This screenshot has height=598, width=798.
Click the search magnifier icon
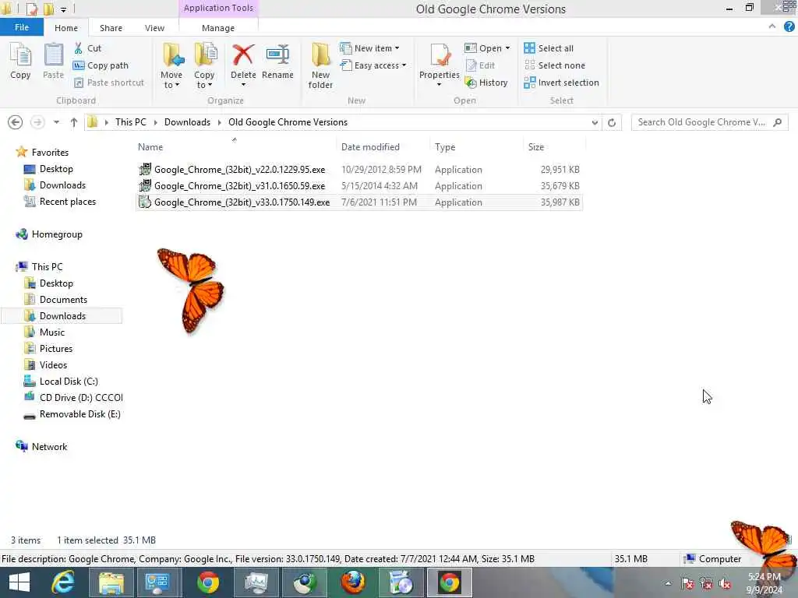(x=777, y=122)
